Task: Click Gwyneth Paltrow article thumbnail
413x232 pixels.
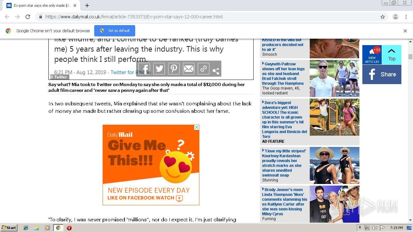Action: tap(335, 78)
